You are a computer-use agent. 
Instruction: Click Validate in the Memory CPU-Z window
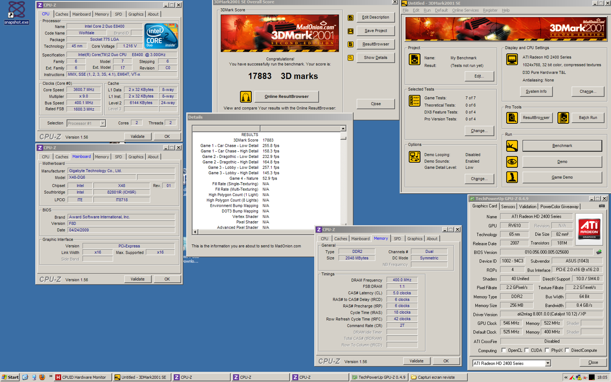(x=416, y=361)
